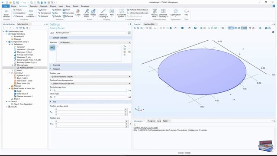Switch to the Geometry ribbon tab
This screenshot has width=277, height=156.
(34, 6)
